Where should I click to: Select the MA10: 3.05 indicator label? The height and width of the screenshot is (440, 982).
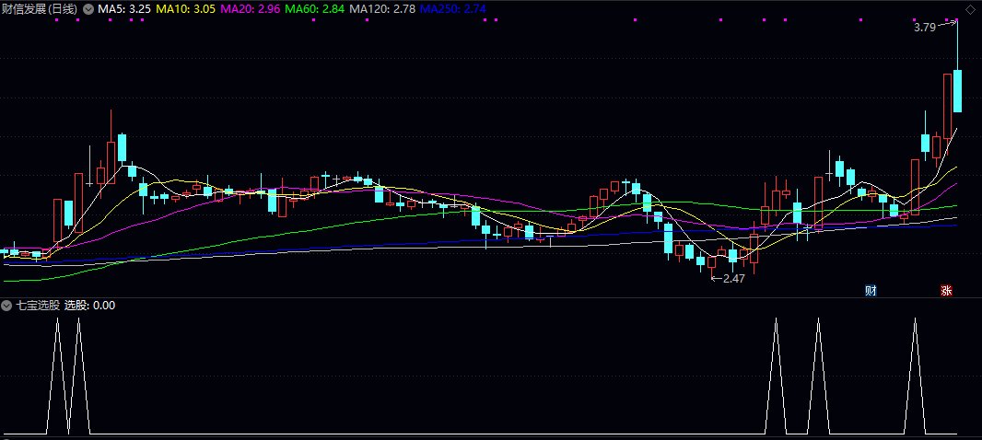[184, 9]
